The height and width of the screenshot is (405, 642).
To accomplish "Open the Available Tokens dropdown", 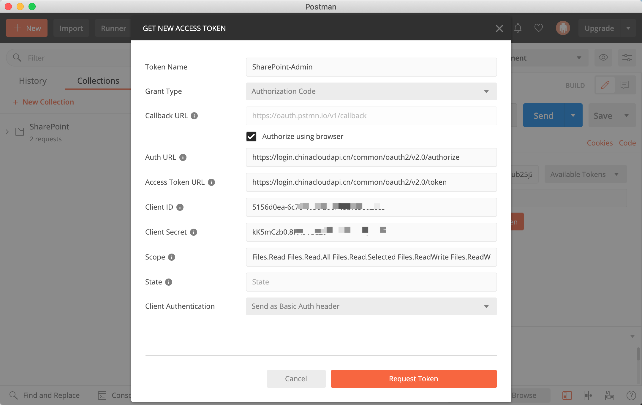I will tap(586, 174).
